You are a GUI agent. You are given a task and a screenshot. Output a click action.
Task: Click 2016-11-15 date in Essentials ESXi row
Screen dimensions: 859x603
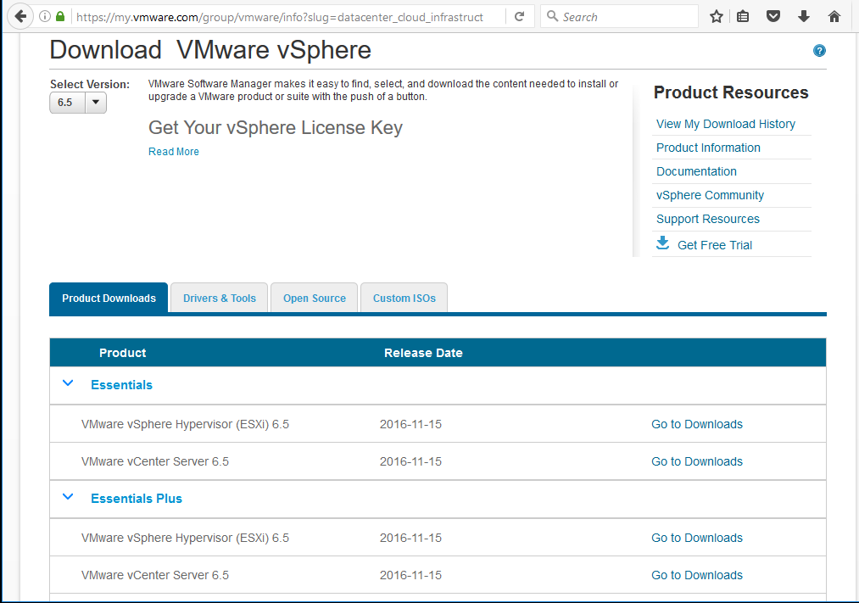[x=411, y=424]
